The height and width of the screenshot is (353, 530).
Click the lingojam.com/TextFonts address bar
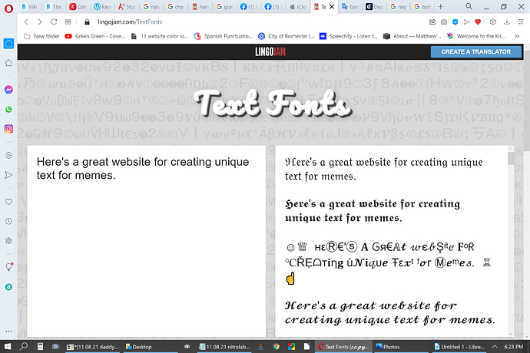pos(230,22)
